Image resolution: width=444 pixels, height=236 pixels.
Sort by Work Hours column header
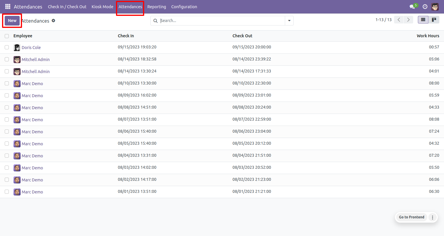(428, 36)
